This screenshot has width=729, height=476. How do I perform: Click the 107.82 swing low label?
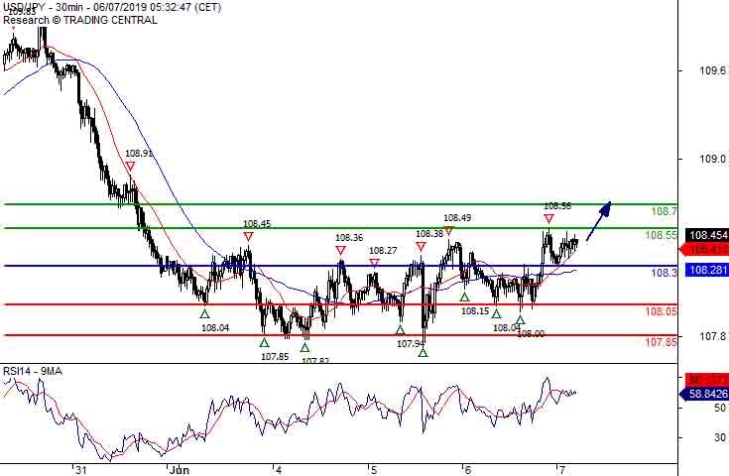(315, 360)
